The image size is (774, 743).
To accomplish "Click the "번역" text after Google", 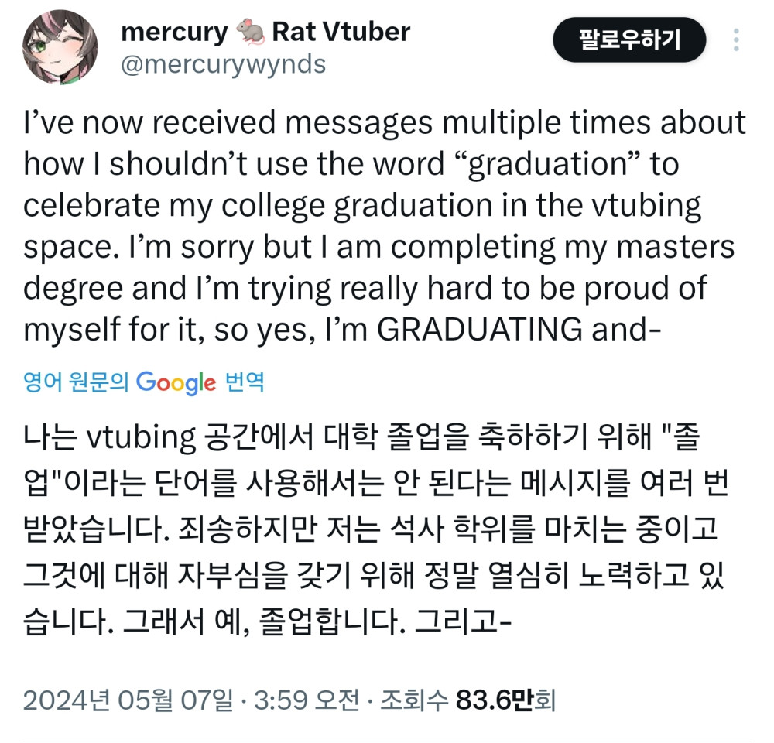I will tap(244, 382).
